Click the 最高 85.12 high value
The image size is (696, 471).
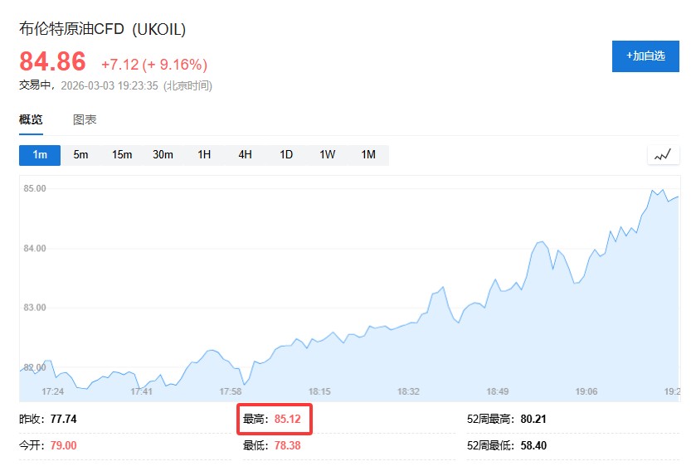287,419
